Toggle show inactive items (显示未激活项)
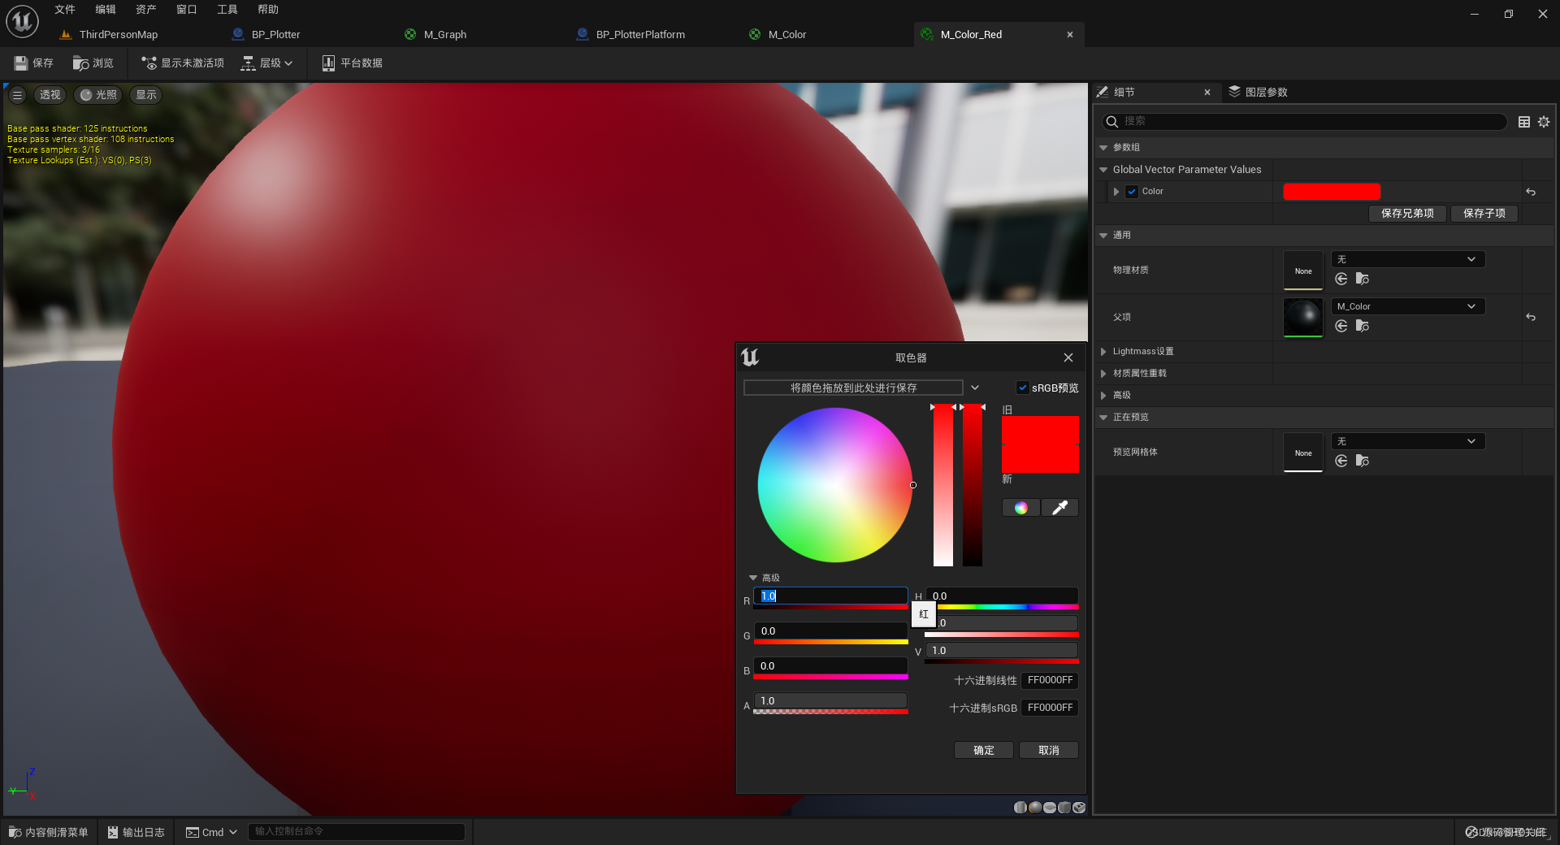 tap(183, 63)
